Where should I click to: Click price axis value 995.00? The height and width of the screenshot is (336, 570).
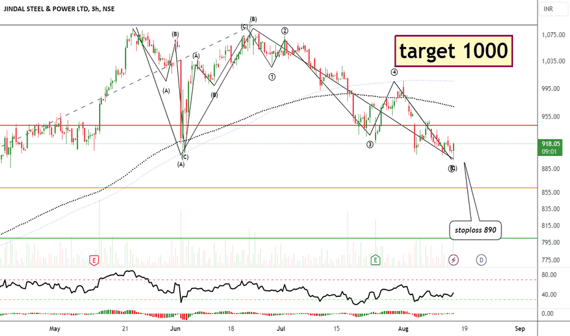550,89
